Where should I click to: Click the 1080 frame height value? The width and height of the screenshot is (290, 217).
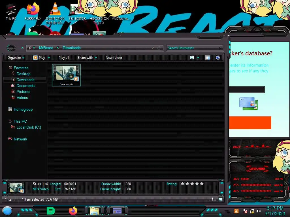coord(127,189)
